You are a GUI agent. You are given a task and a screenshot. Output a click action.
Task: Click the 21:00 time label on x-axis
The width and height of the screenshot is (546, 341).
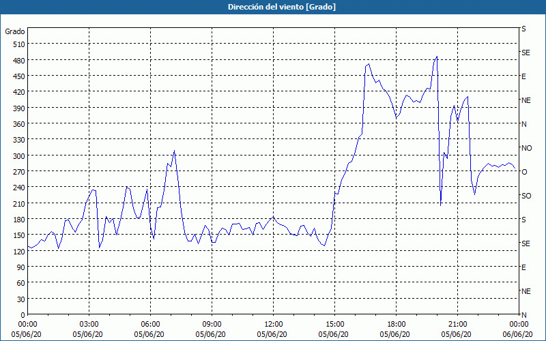coord(457,325)
